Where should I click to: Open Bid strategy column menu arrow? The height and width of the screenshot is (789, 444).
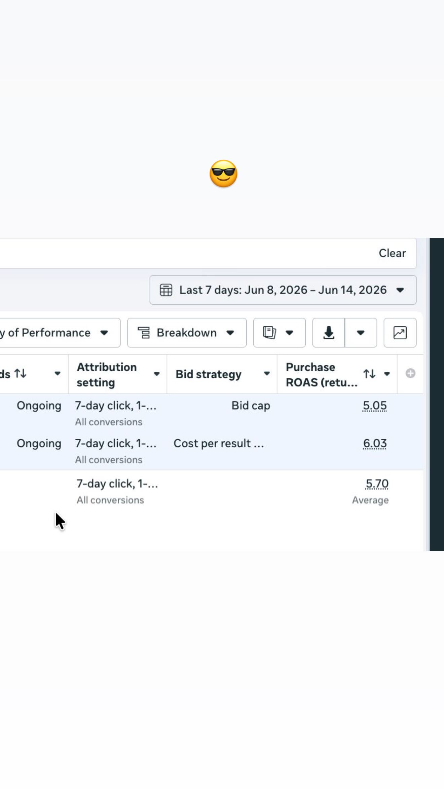267,374
